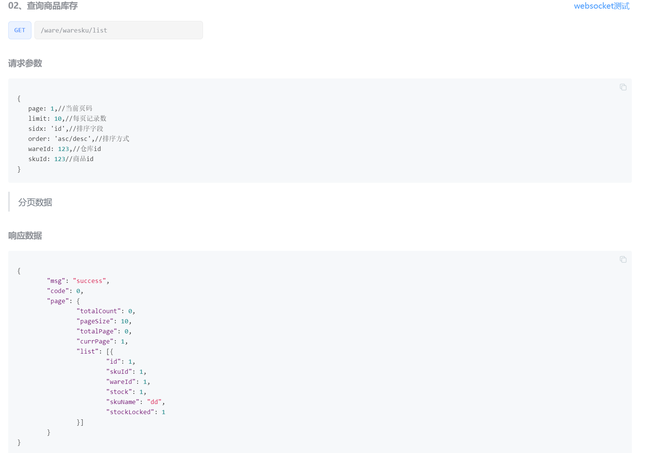667x453 pixels.
Task: Click the "page": { response line
Action: (x=63, y=301)
